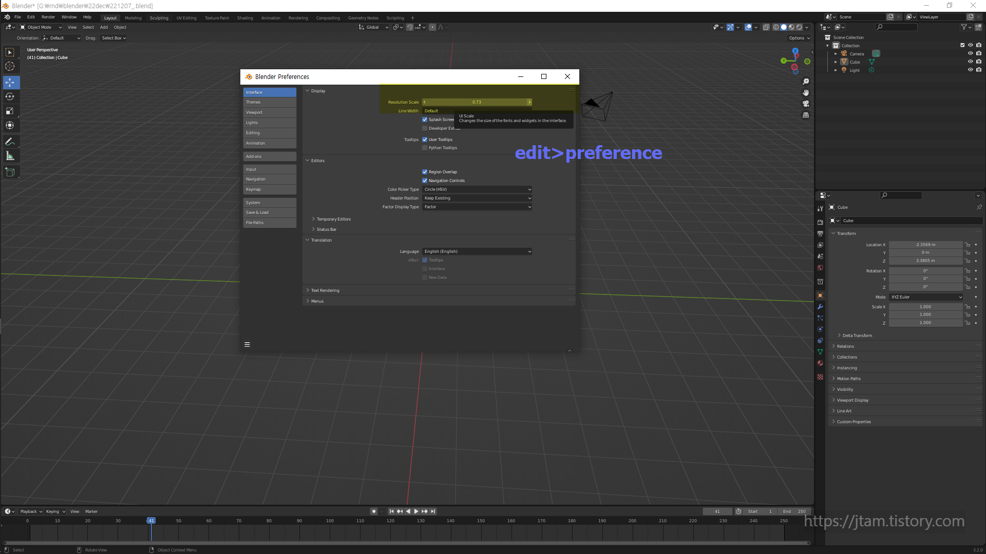
Task: Expand the Text Rendering section
Action: point(325,290)
